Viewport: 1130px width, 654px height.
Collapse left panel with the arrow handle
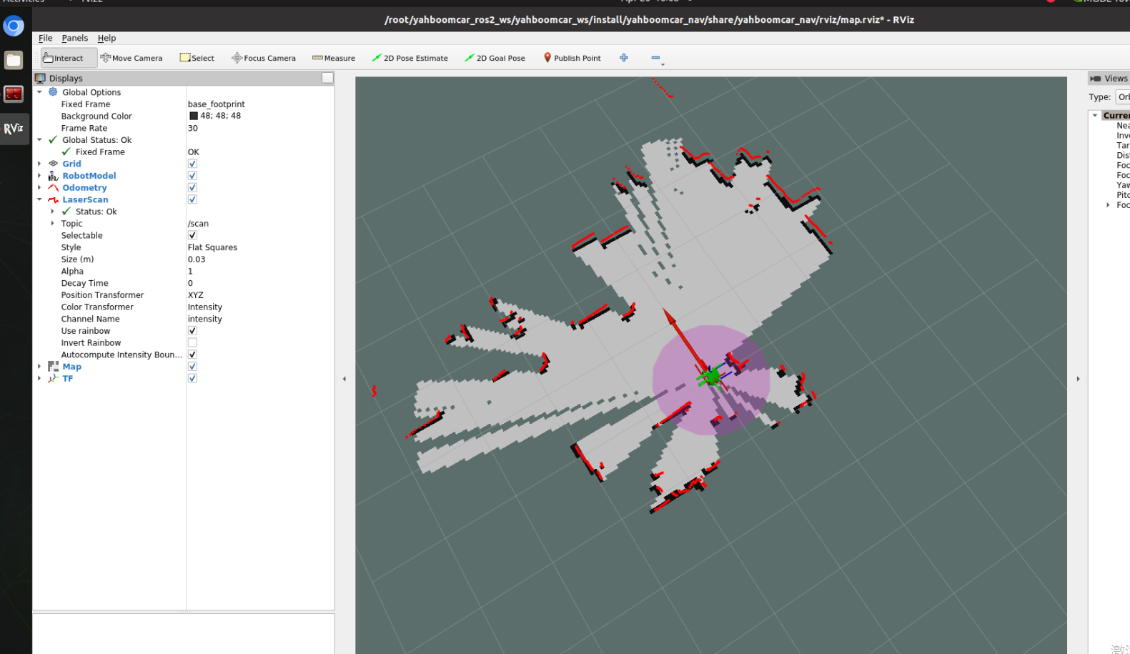(345, 379)
